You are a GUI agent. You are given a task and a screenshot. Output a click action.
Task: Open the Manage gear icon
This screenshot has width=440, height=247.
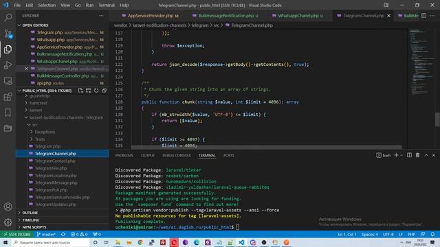[x=8, y=222]
